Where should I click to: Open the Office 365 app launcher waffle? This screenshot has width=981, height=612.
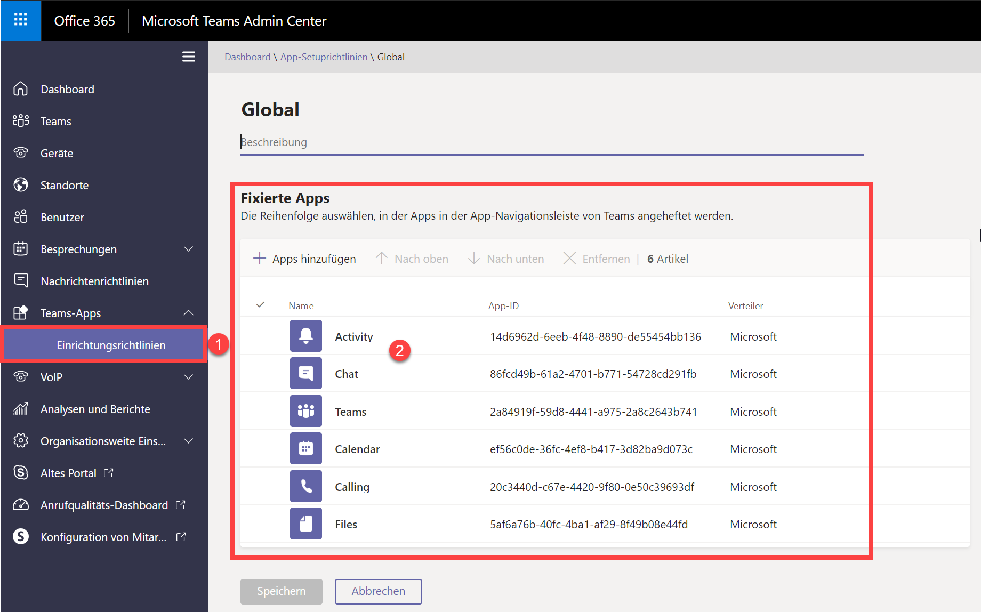click(20, 20)
